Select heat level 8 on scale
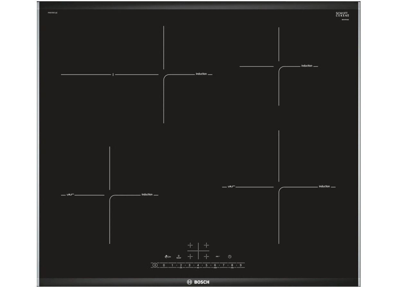The width and height of the screenshot is (411, 287). 232,265
